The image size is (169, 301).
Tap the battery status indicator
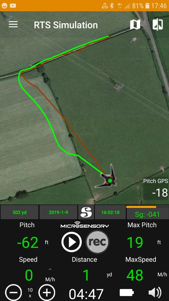127,293
